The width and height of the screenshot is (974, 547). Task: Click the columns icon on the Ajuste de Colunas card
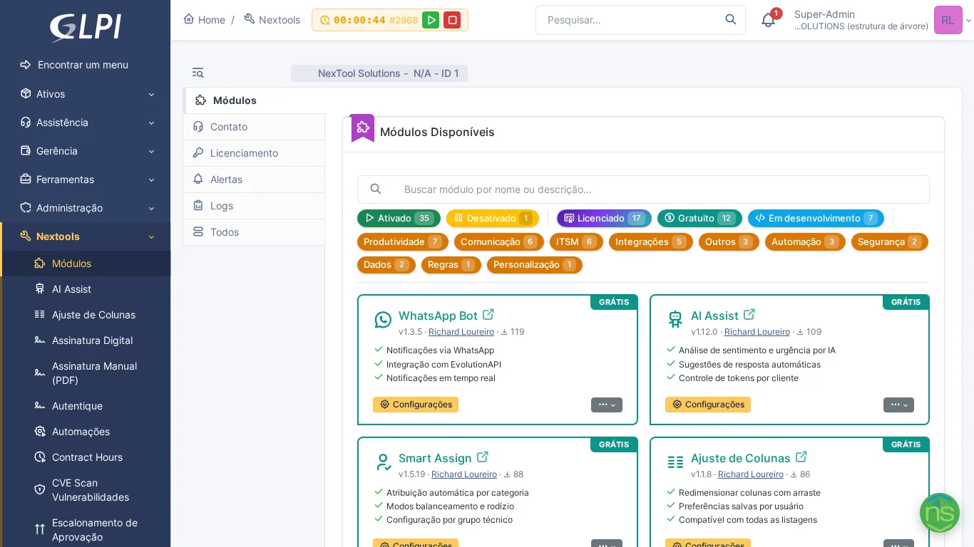tap(675, 463)
